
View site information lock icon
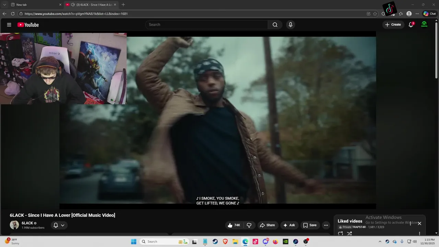[x=21, y=14]
